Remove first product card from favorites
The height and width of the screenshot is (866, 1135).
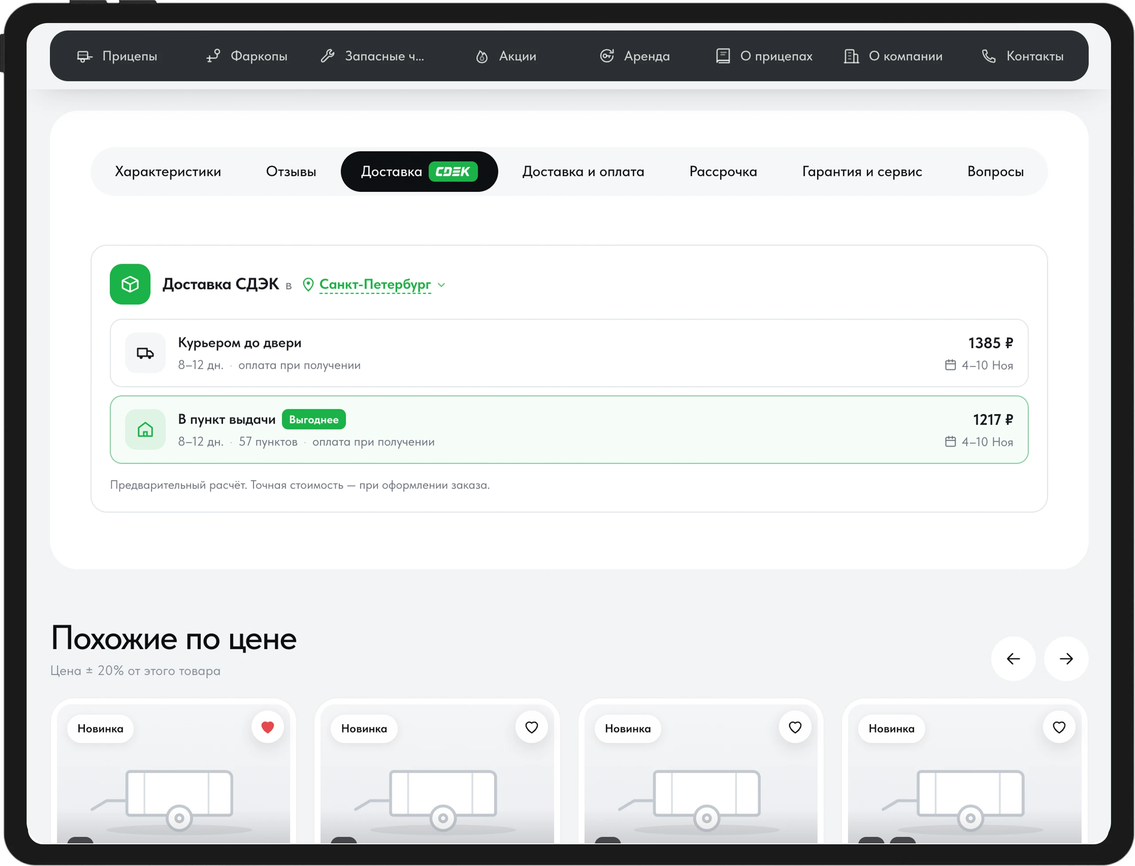(268, 727)
